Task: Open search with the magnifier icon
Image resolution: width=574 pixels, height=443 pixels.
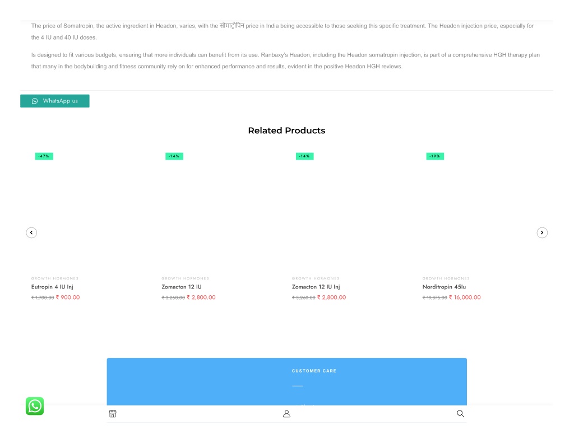Action: 461,414
